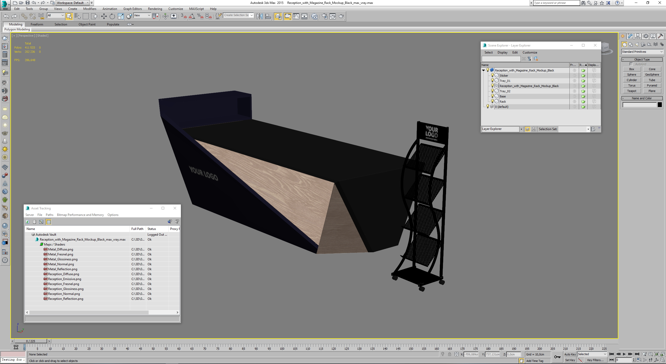Click the Teapot primitive button
The width and height of the screenshot is (666, 364).
click(632, 91)
